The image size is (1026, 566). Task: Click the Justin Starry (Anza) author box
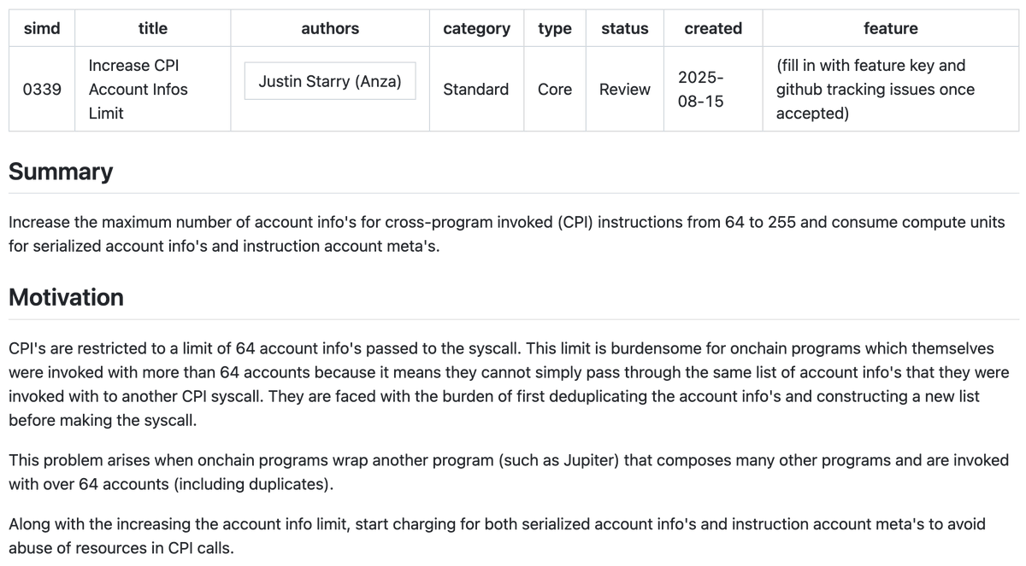click(x=330, y=81)
